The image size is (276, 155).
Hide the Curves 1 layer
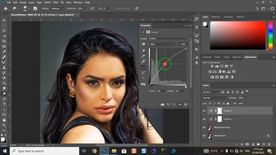[x=204, y=119]
